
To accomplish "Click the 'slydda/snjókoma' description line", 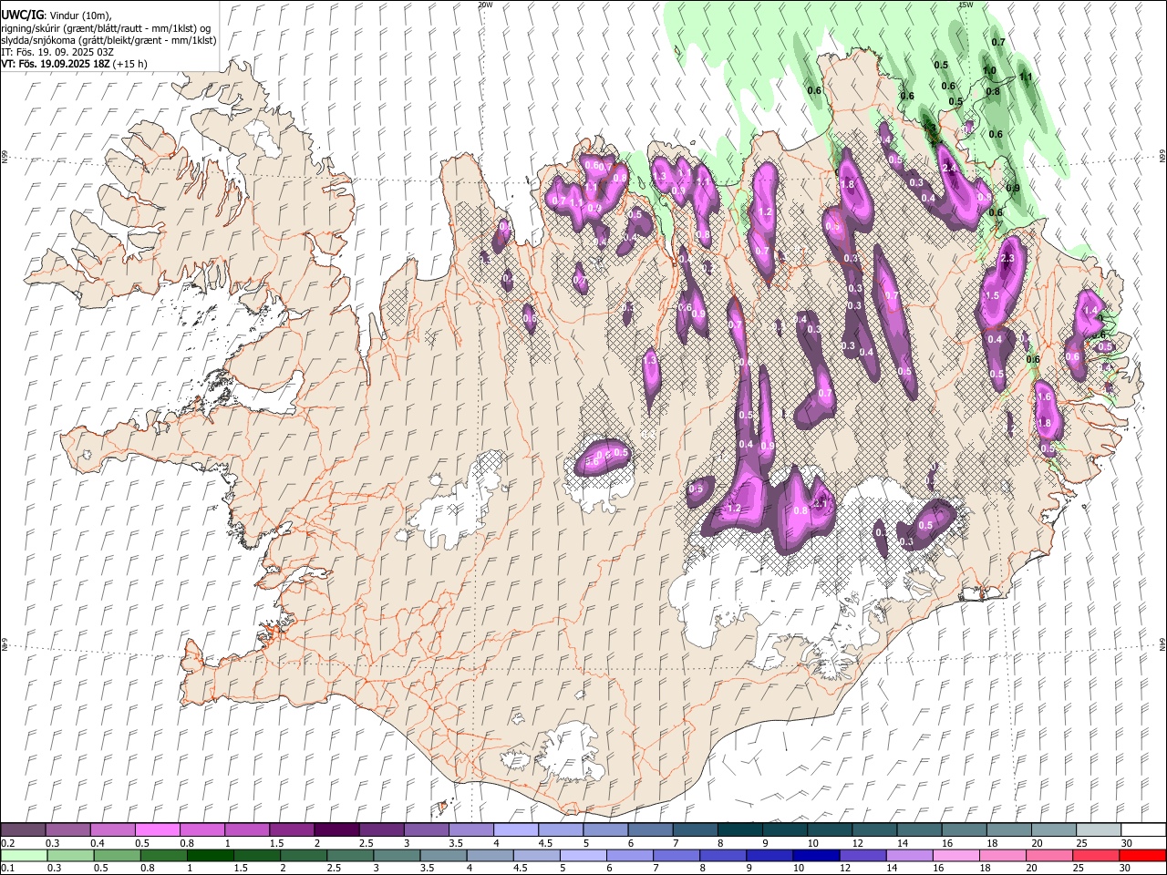I will (108, 40).
